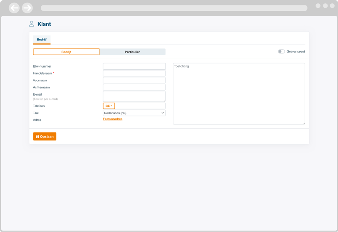Click the Voornaam text field
Screen dimensions: 338x232
[x=134, y=81]
